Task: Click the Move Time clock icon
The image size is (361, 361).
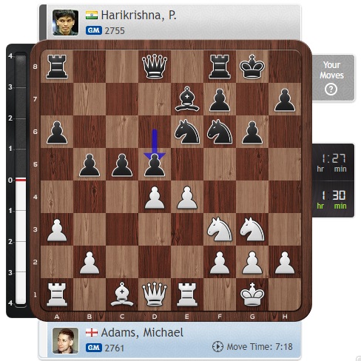Action: pyautogui.click(x=217, y=346)
